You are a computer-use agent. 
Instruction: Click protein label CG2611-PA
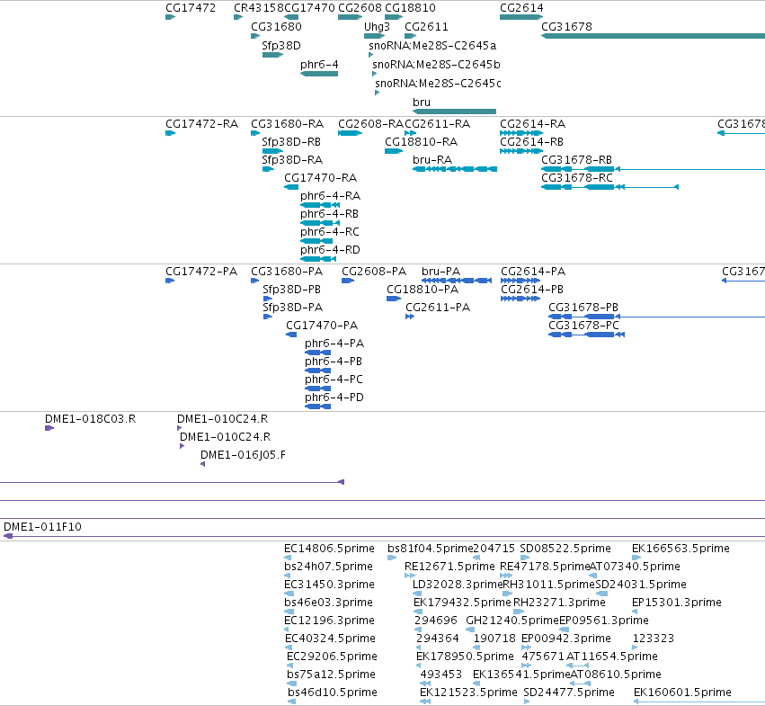(438, 308)
